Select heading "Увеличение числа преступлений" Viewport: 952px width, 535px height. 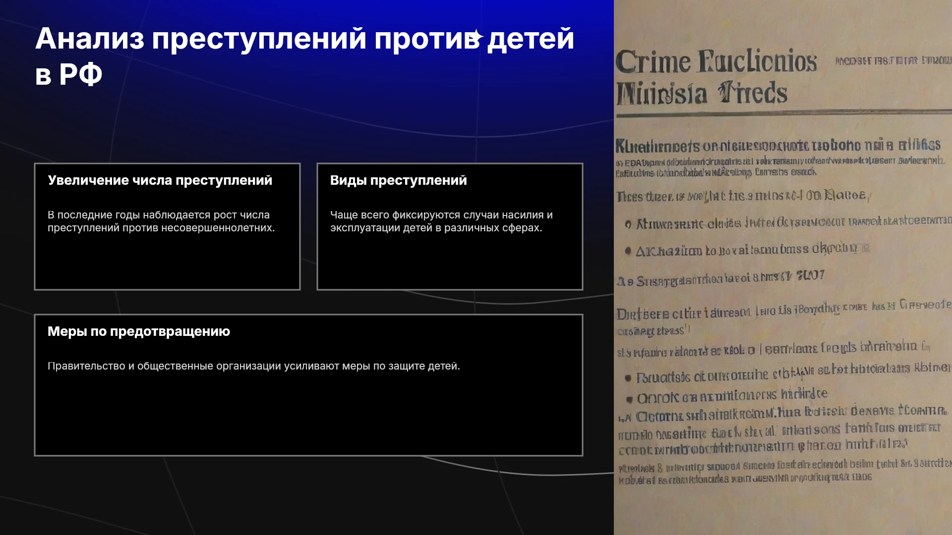[160, 180]
